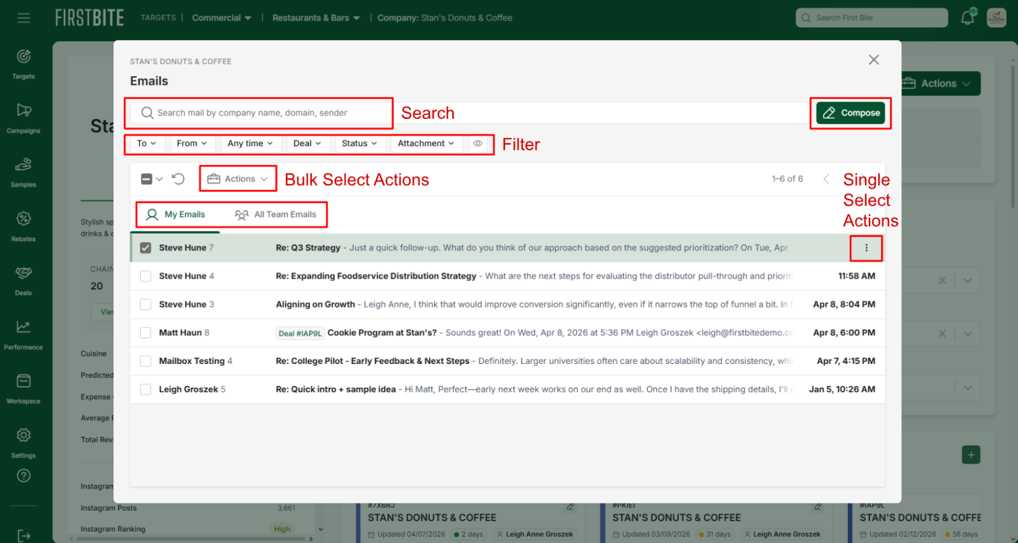Toggle the eye visibility filter
The height and width of the screenshot is (543, 1018).
477,144
